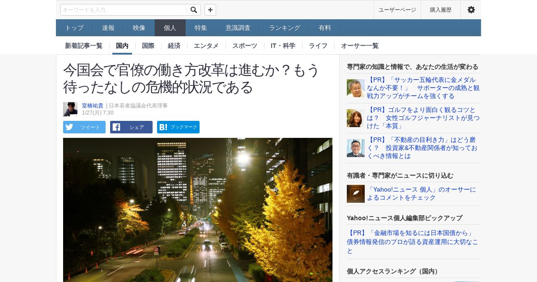Open PR link ゴルフをより面白く観るコツ

[423, 118]
